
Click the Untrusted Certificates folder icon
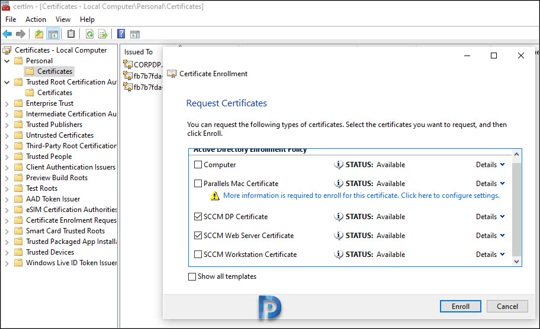pos(18,135)
